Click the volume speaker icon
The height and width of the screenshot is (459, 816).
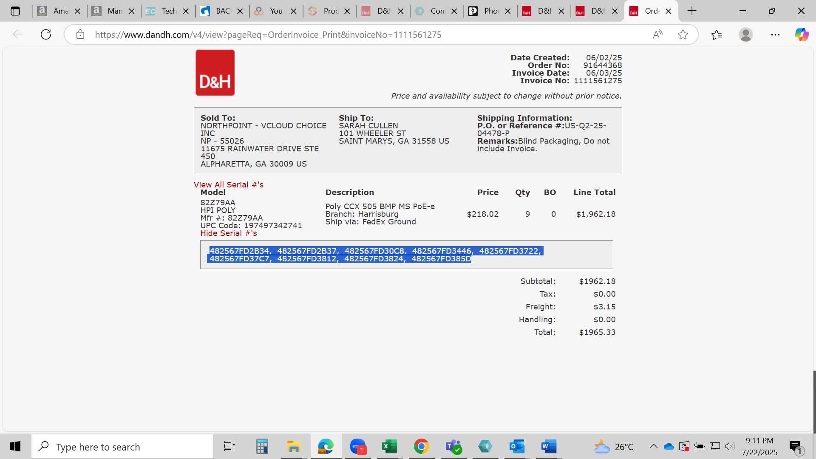click(730, 446)
